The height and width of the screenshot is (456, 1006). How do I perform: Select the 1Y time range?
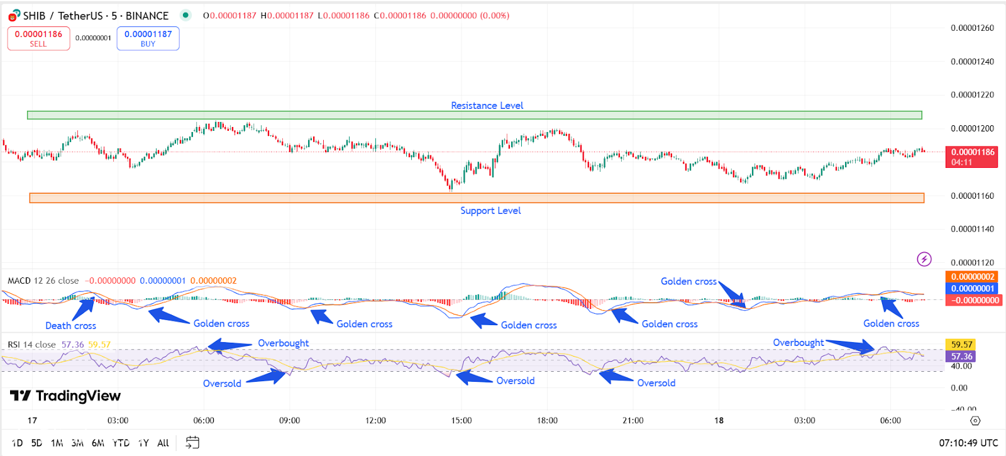(x=143, y=443)
